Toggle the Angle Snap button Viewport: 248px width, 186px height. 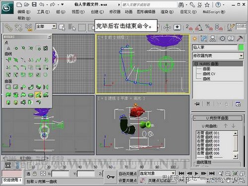point(199,27)
